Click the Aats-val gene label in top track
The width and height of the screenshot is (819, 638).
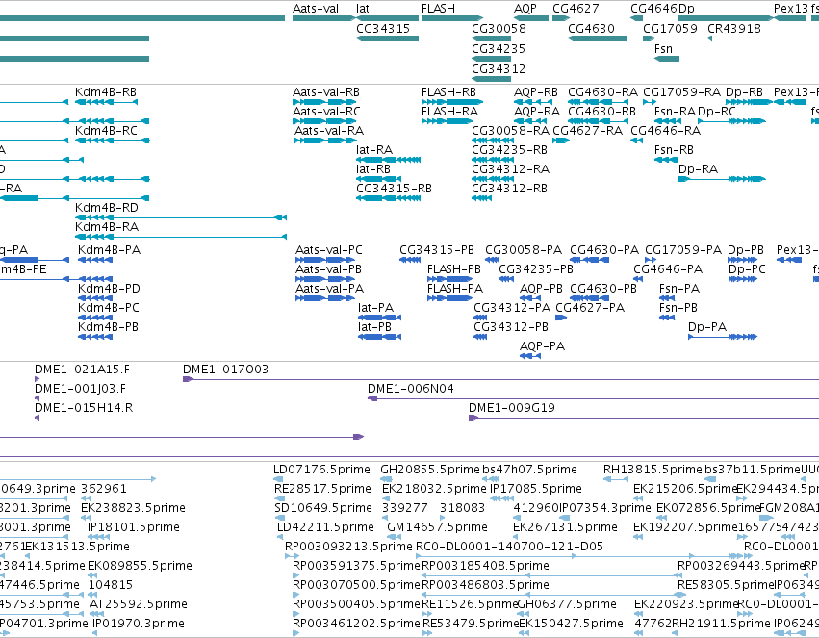coord(316,9)
